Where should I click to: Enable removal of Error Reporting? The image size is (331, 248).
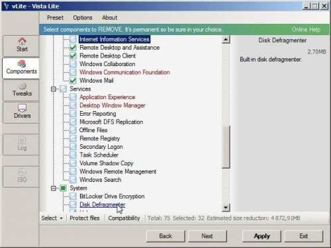73,114
